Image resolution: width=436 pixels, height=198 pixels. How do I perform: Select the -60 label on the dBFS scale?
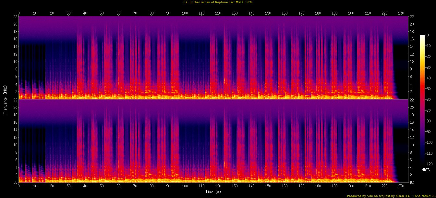click(x=428, y=99)
